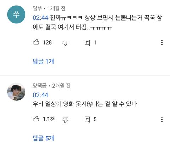Click the 128 like count
Screen dimensions: 170x150
[47, 42]
